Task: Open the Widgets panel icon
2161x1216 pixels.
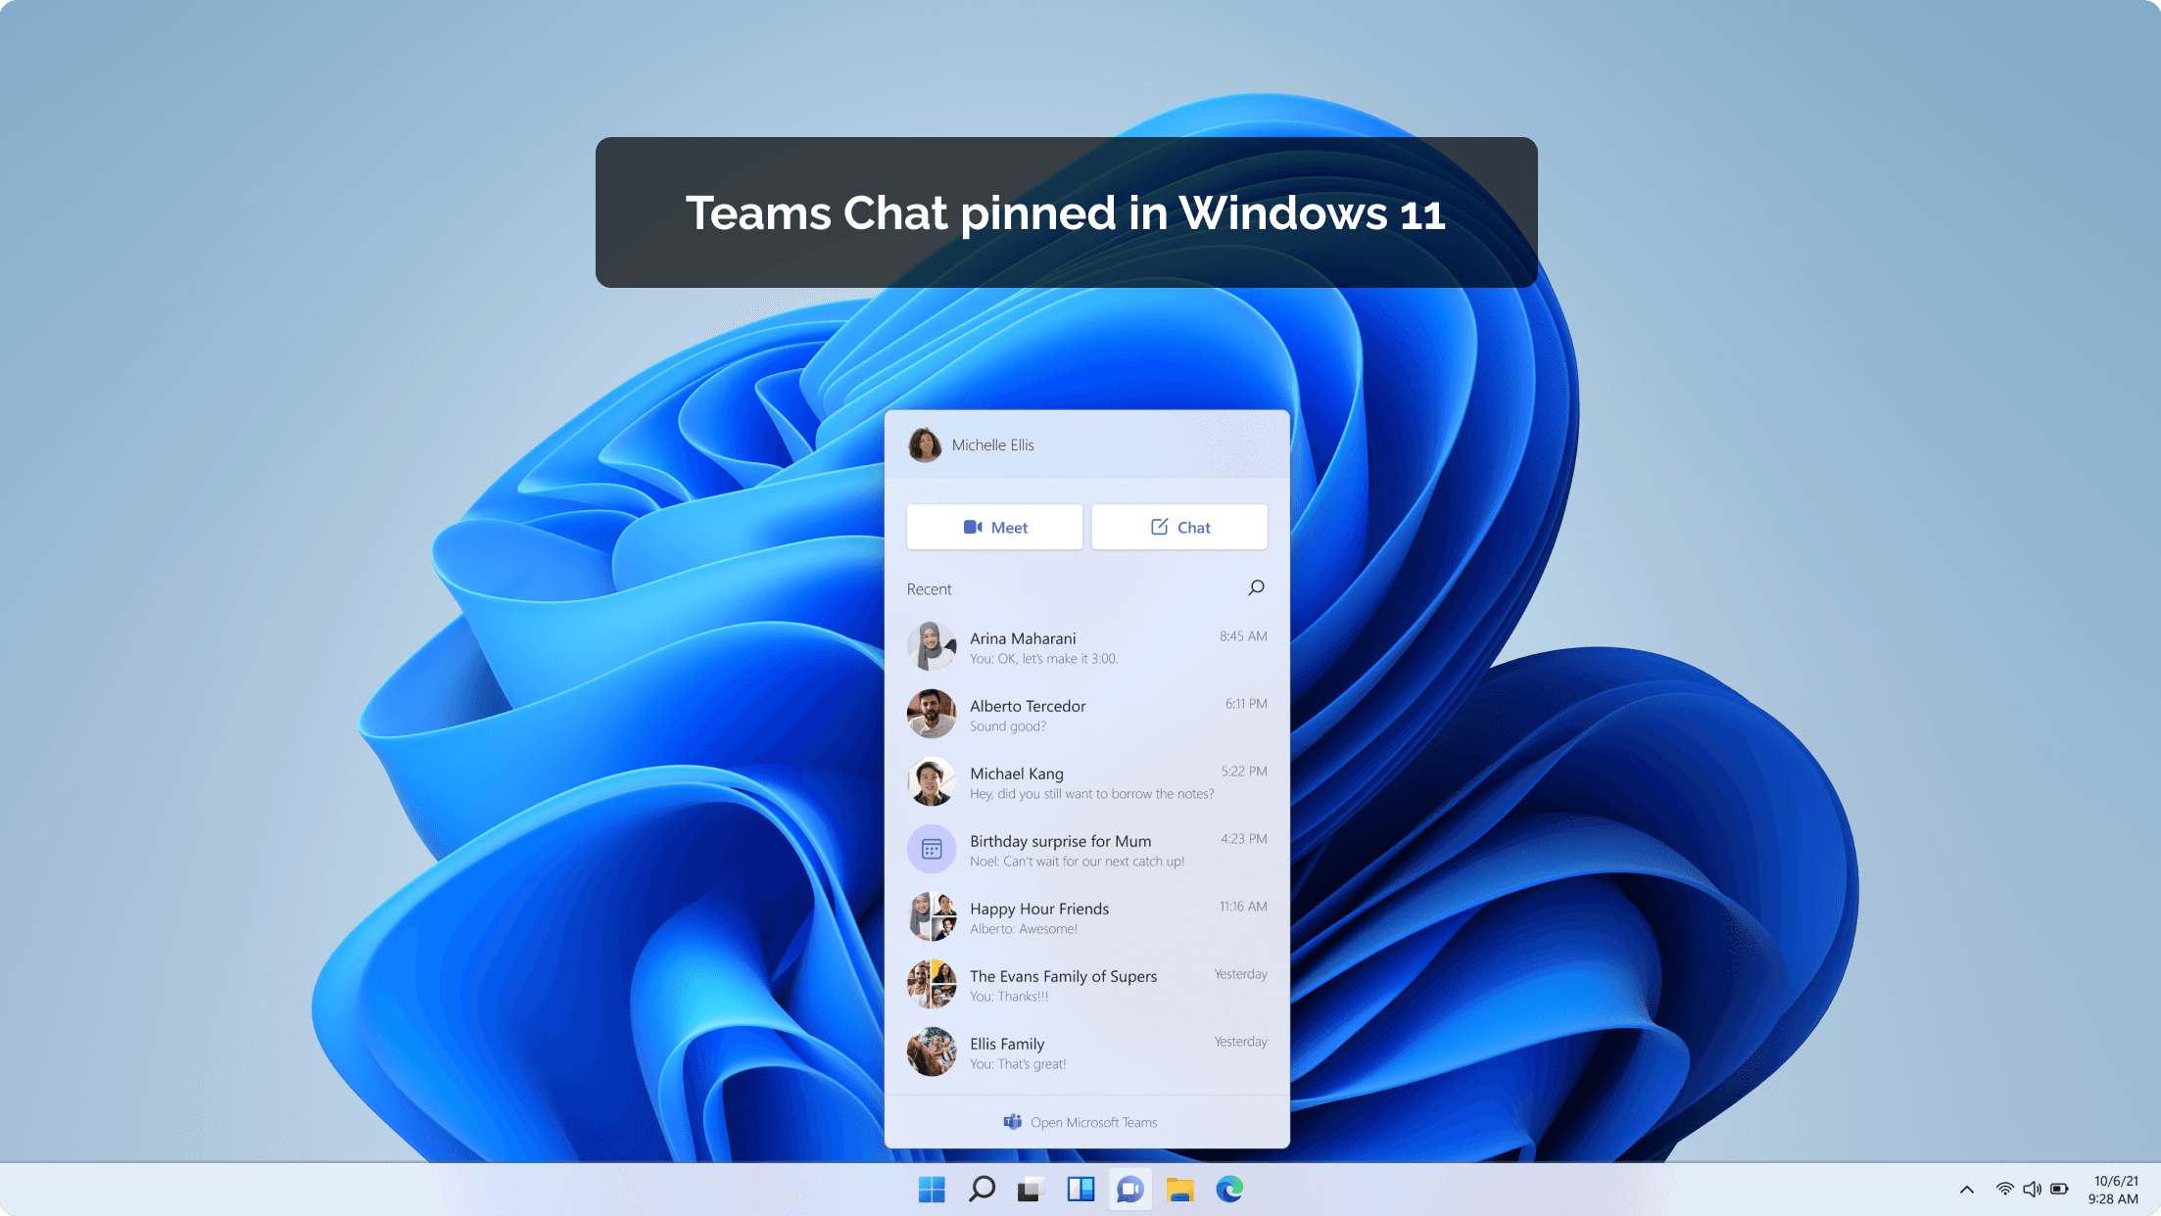Action: 1080,1190
